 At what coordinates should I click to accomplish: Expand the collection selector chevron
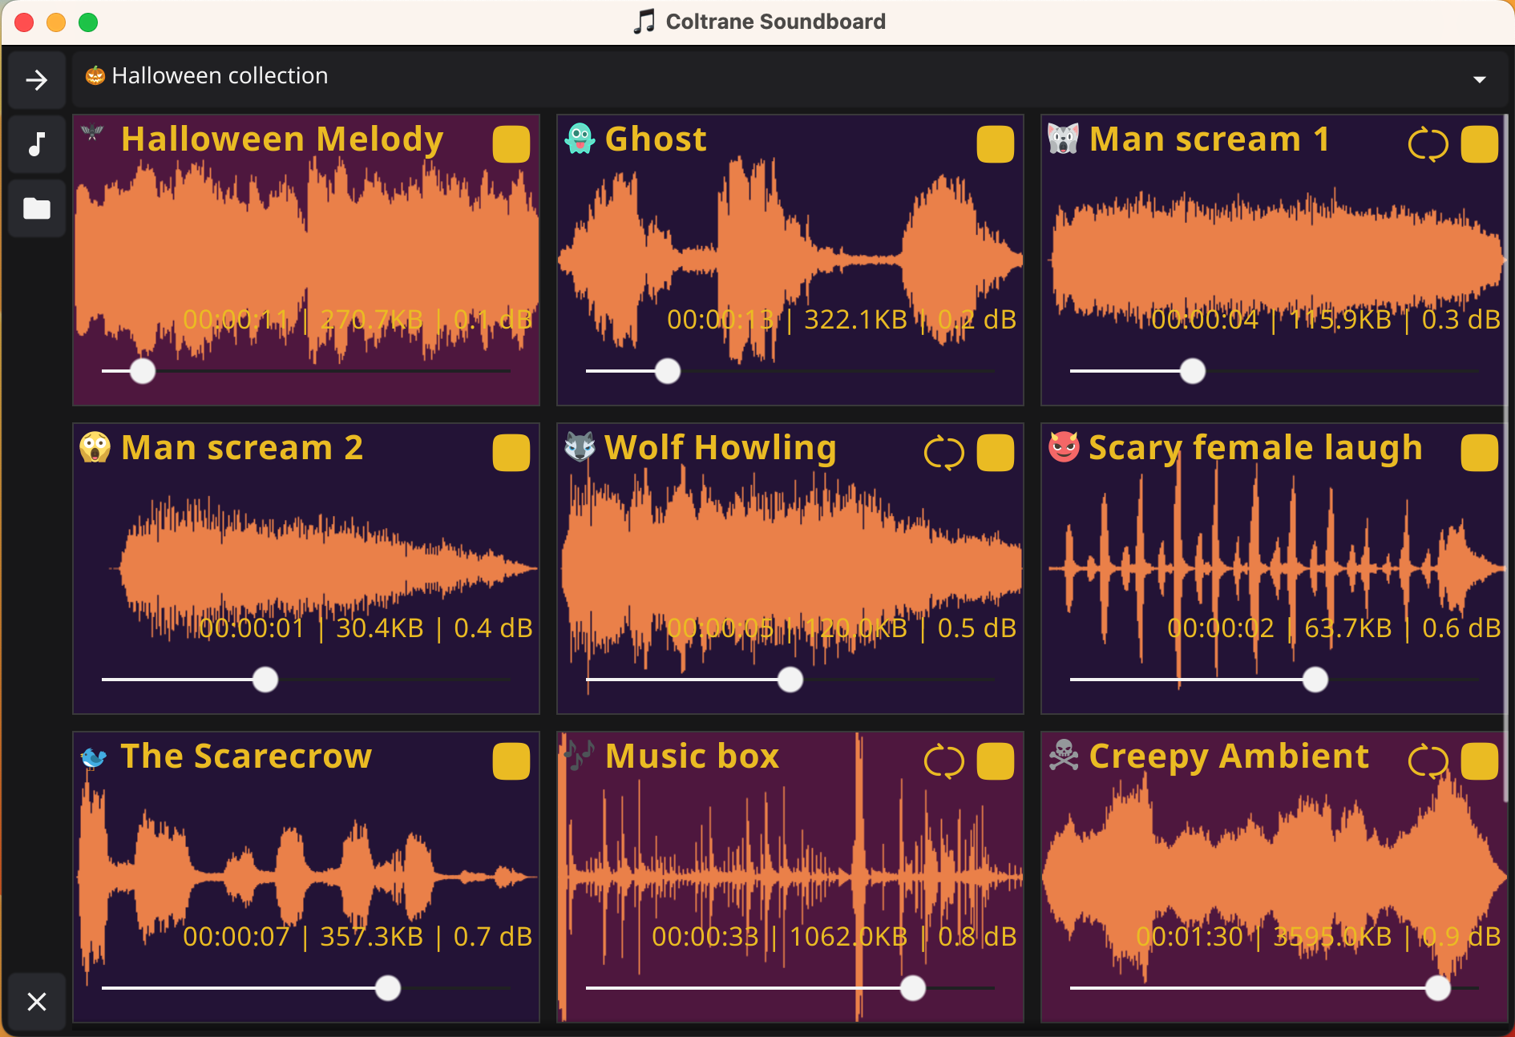pyautogui.click(x=1479, y=78)
